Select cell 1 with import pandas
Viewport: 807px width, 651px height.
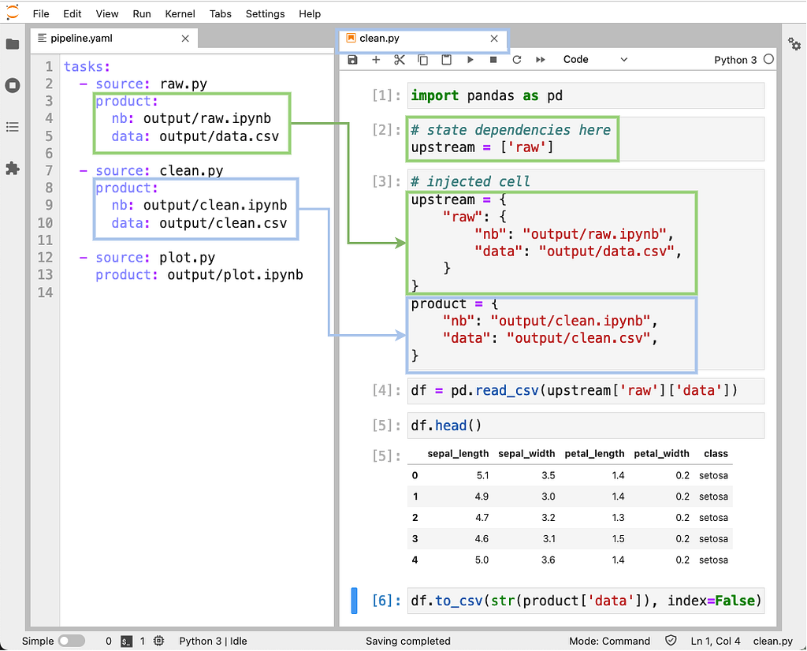(x=586, y=95)
